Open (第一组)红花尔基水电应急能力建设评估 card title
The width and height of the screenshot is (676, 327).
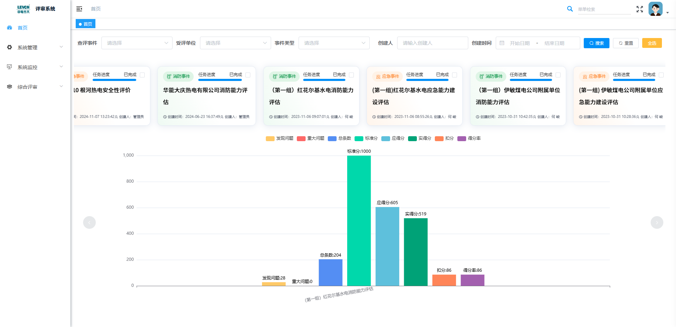point(414,96)
